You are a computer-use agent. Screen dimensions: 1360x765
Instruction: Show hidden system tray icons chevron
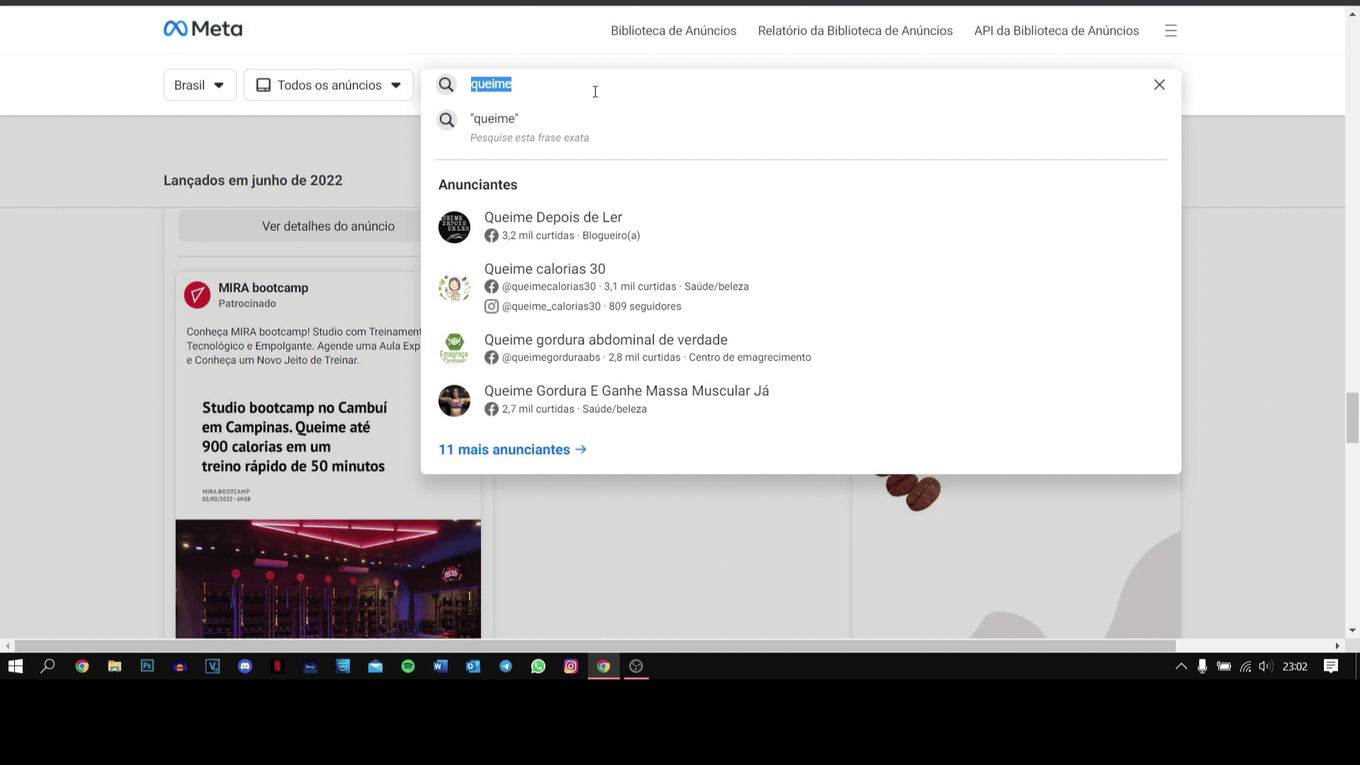click(1181, 667)
